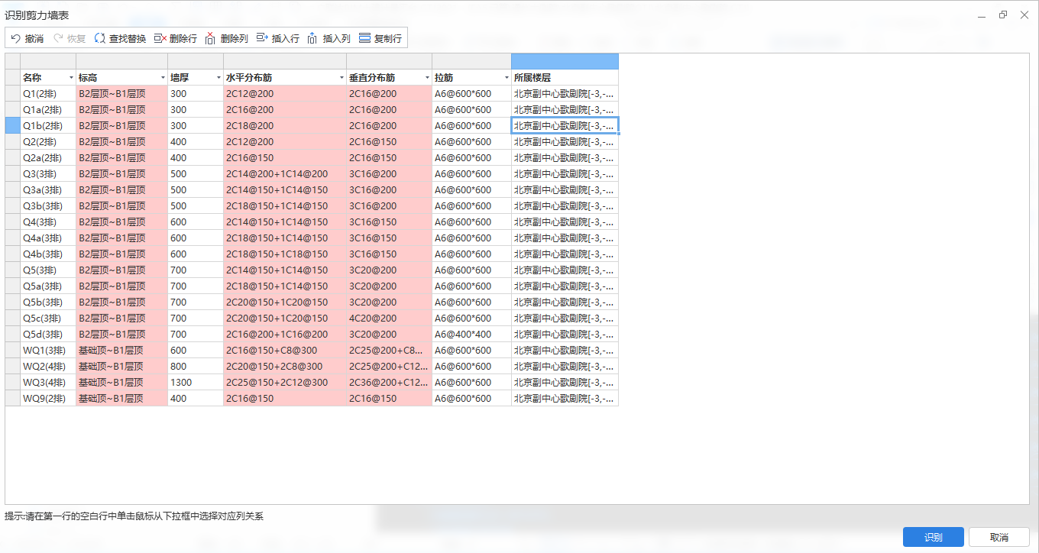This screenshot has height=553, width=1039.
Task: Click the 插入行 insert row icon
Action: (262, 38)
